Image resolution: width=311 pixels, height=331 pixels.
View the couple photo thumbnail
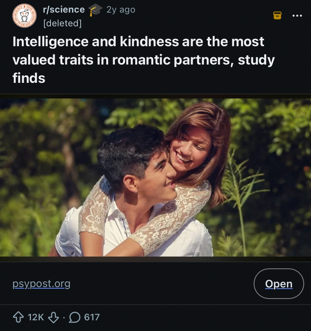pyautogui.click(x=155, y=178)
